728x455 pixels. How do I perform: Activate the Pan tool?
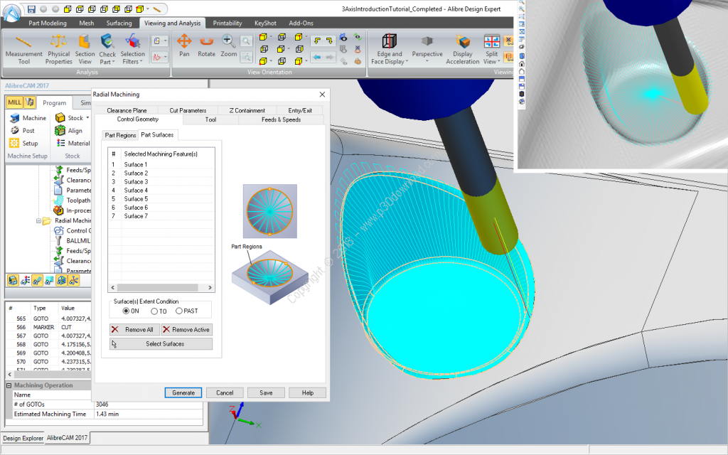click(184, 46)
